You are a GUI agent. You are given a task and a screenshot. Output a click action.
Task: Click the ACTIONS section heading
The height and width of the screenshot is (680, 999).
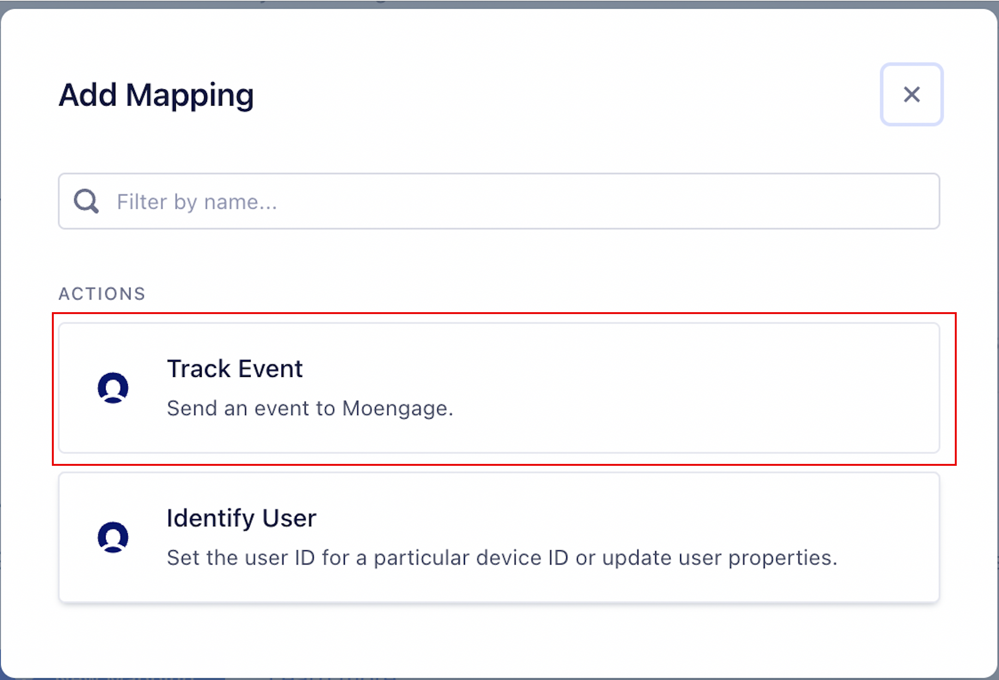click(x=102, y=293)
